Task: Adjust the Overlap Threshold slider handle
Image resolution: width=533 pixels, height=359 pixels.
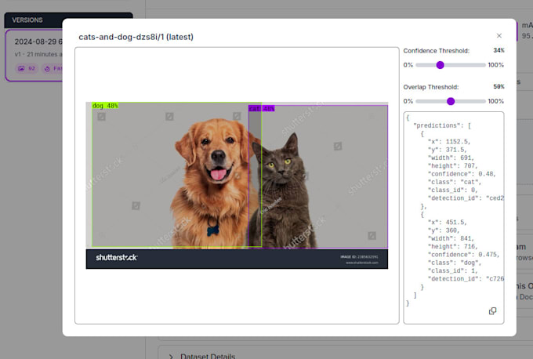Action: pos(451,101)
